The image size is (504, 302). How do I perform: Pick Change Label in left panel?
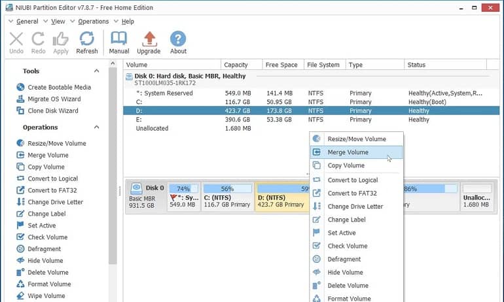(x=41, y=214)
